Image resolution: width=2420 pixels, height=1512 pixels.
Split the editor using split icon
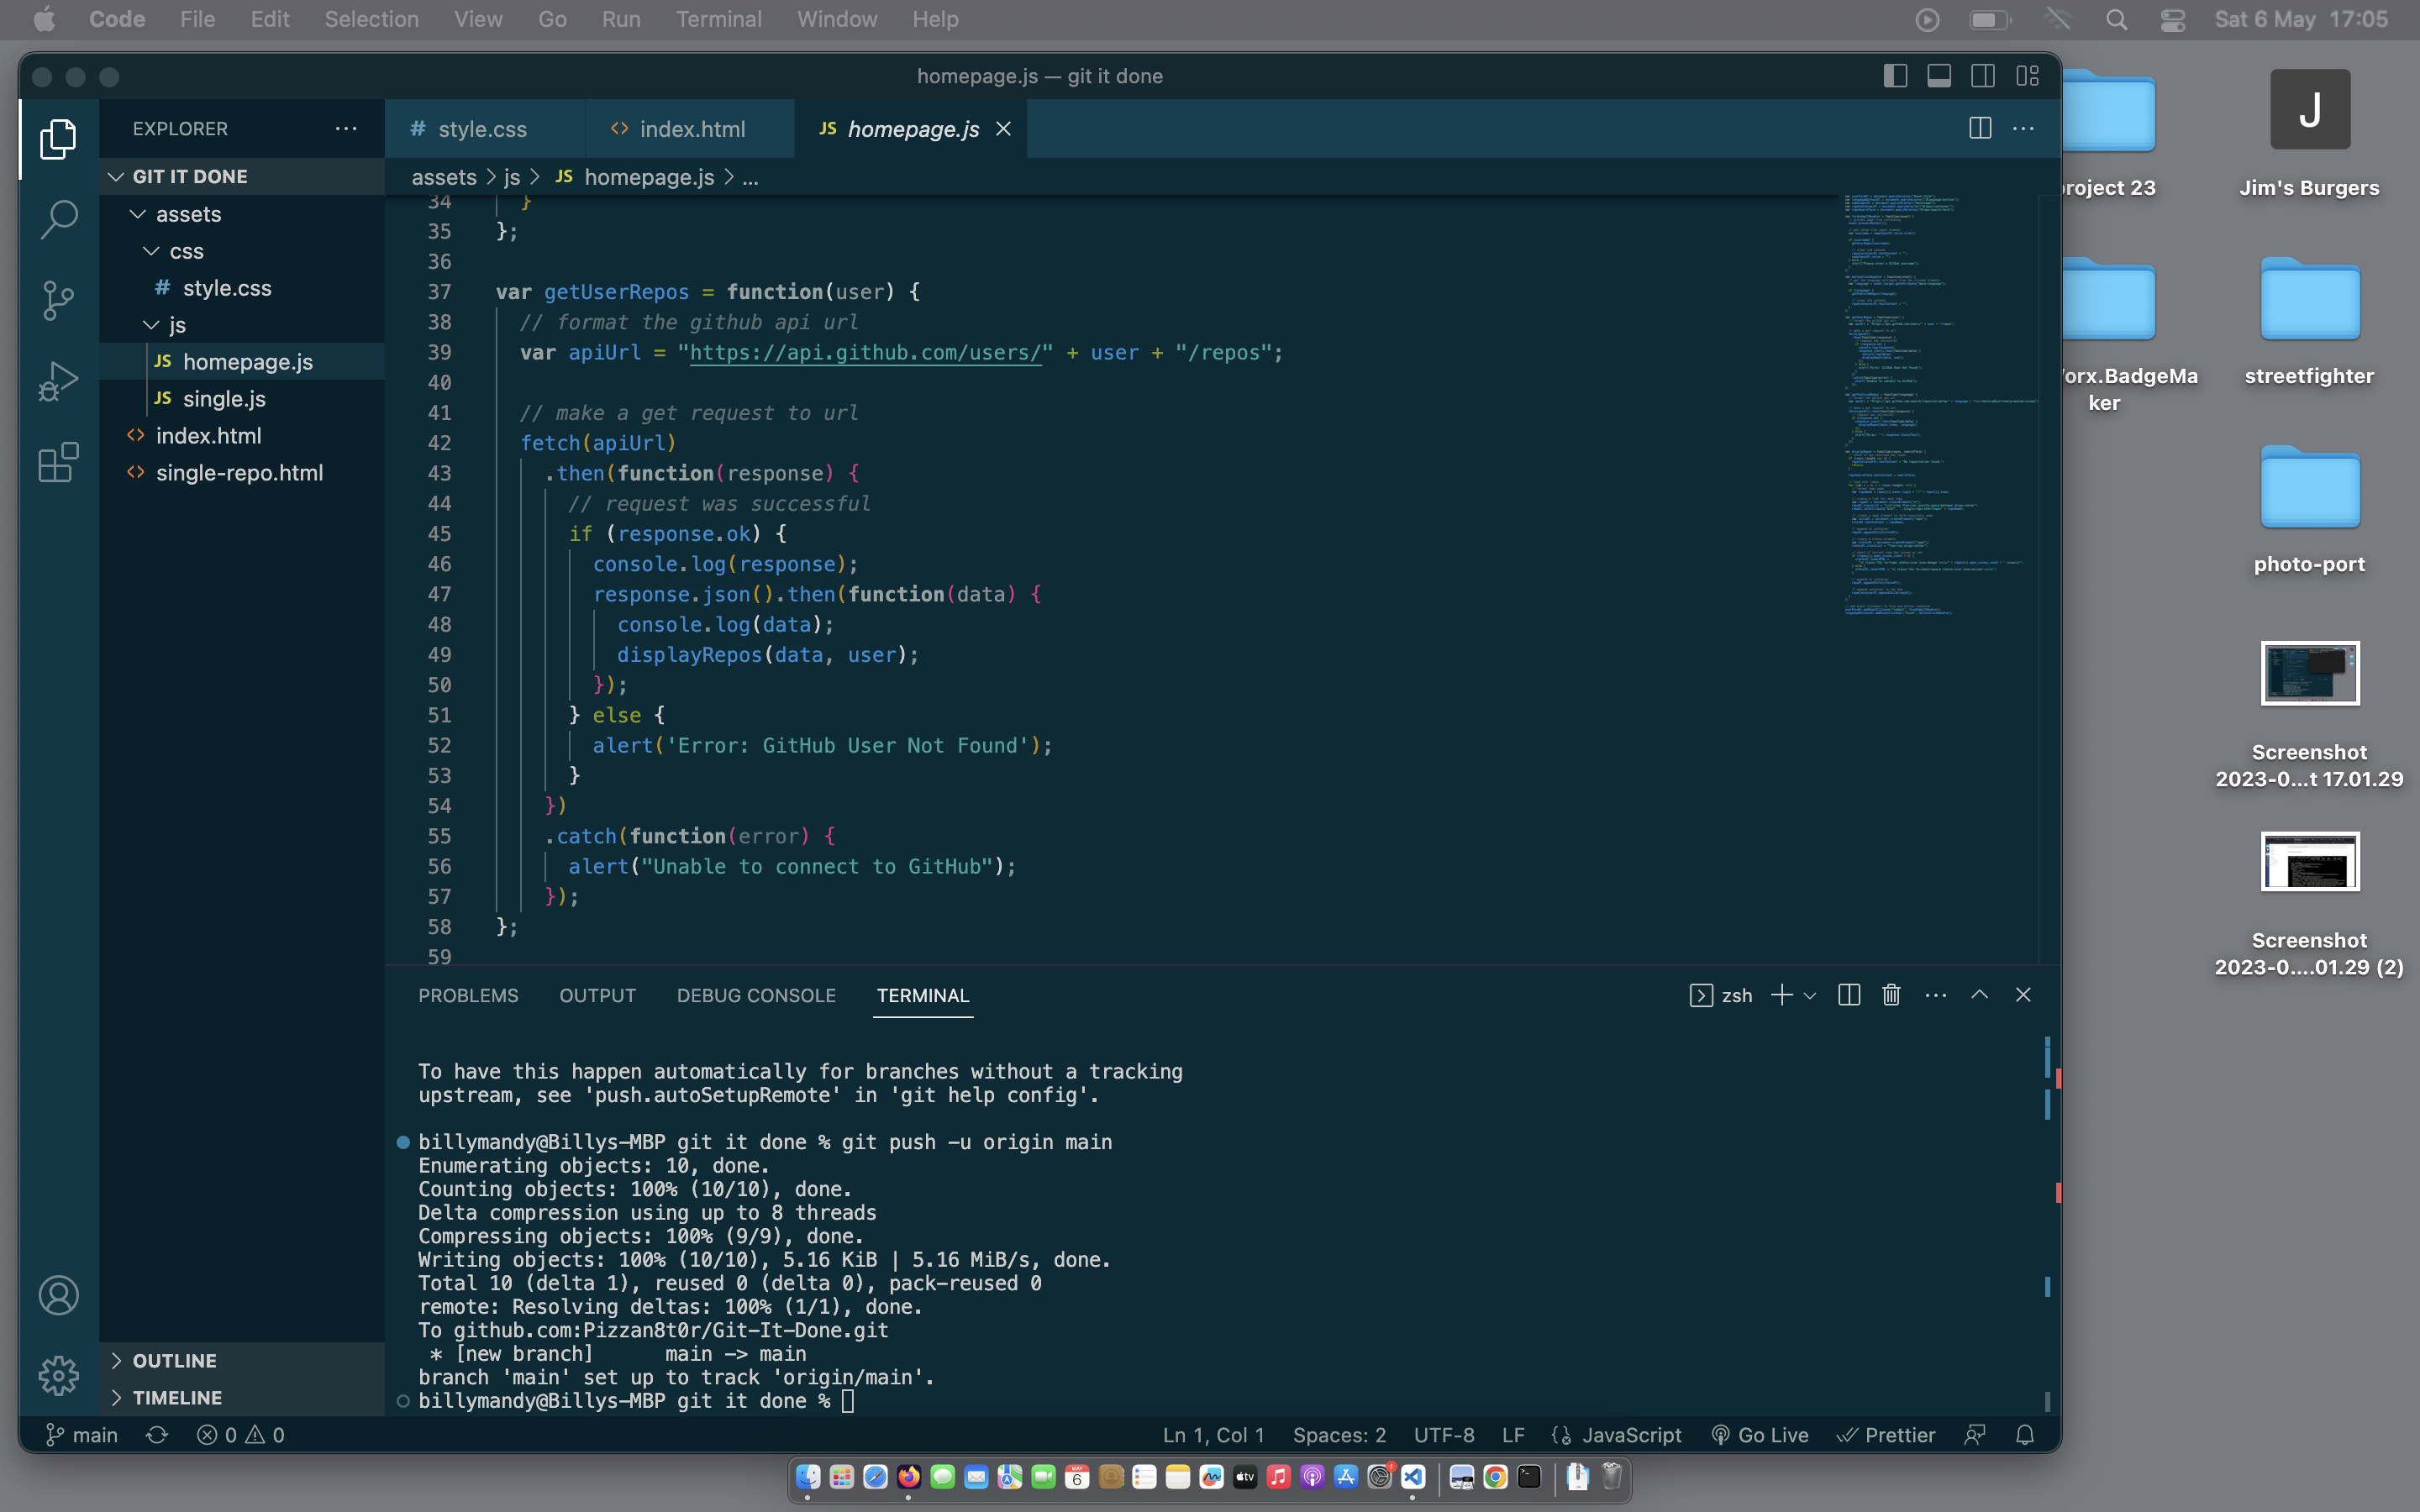1980,128
